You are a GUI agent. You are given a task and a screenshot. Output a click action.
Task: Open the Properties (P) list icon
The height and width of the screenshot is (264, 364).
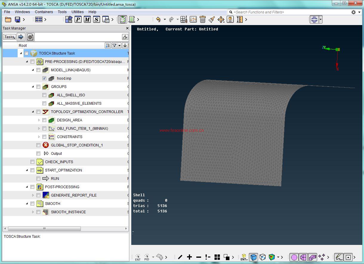[78, 19]
